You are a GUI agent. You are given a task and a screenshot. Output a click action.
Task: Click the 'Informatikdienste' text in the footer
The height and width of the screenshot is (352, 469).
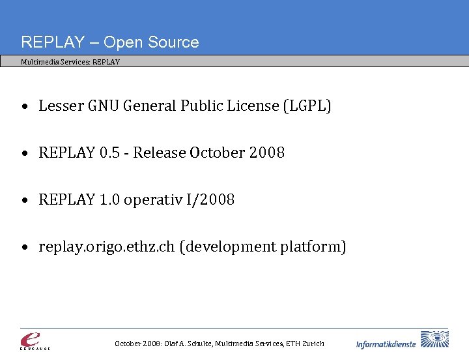(x=386, y=344)
